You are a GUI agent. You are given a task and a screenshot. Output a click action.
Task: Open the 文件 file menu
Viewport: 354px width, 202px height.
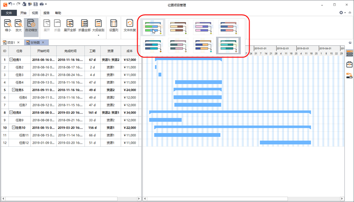pos(9,13)
